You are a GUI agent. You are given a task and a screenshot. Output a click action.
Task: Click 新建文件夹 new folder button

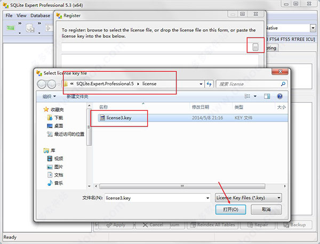pyautogui.click(x=77, y=96)
